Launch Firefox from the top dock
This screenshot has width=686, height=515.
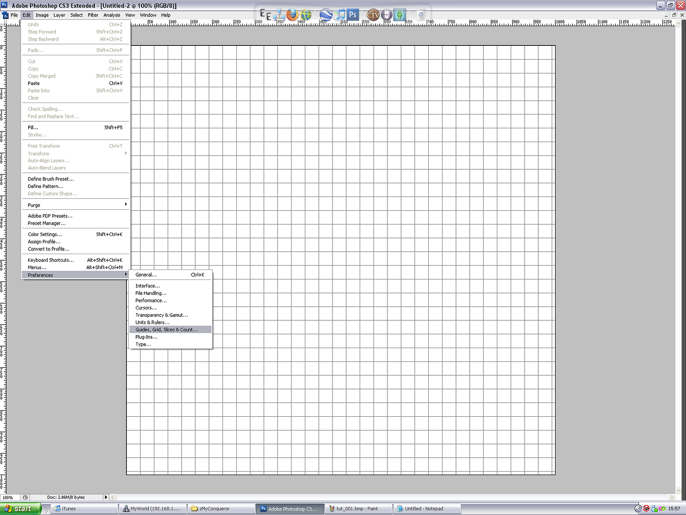292,15
